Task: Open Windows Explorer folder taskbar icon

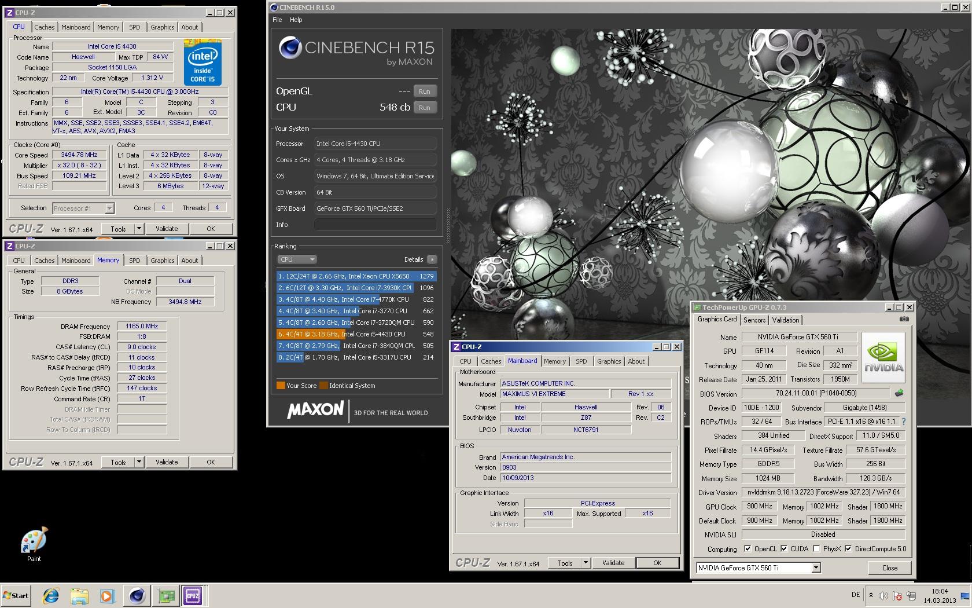Action: pos(79,596)
